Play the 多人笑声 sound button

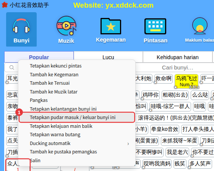200,164
